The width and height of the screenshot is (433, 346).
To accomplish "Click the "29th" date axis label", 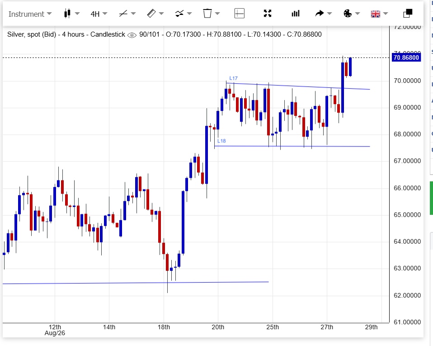I will point(371,327).
